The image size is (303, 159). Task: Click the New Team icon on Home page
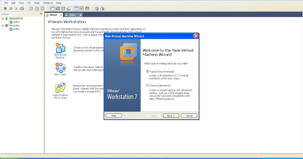pos(60,67)
